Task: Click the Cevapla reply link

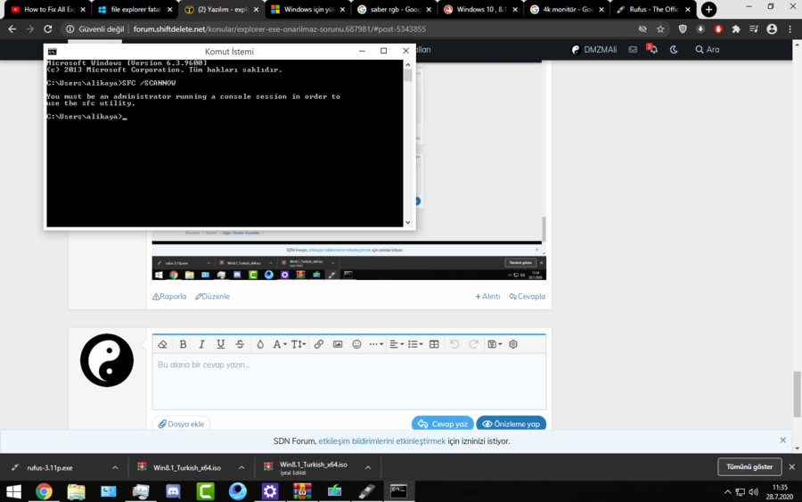Action: pyautogui.click(x=527, y=296)
